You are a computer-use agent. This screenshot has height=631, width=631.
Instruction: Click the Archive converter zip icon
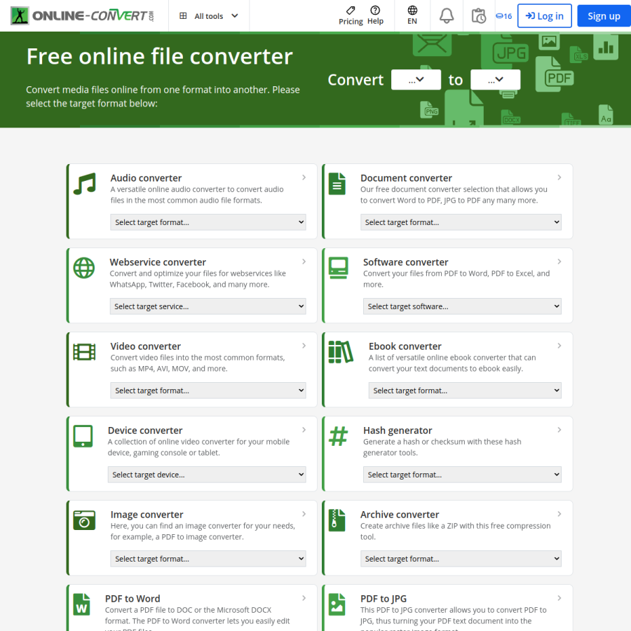point(337,520)
